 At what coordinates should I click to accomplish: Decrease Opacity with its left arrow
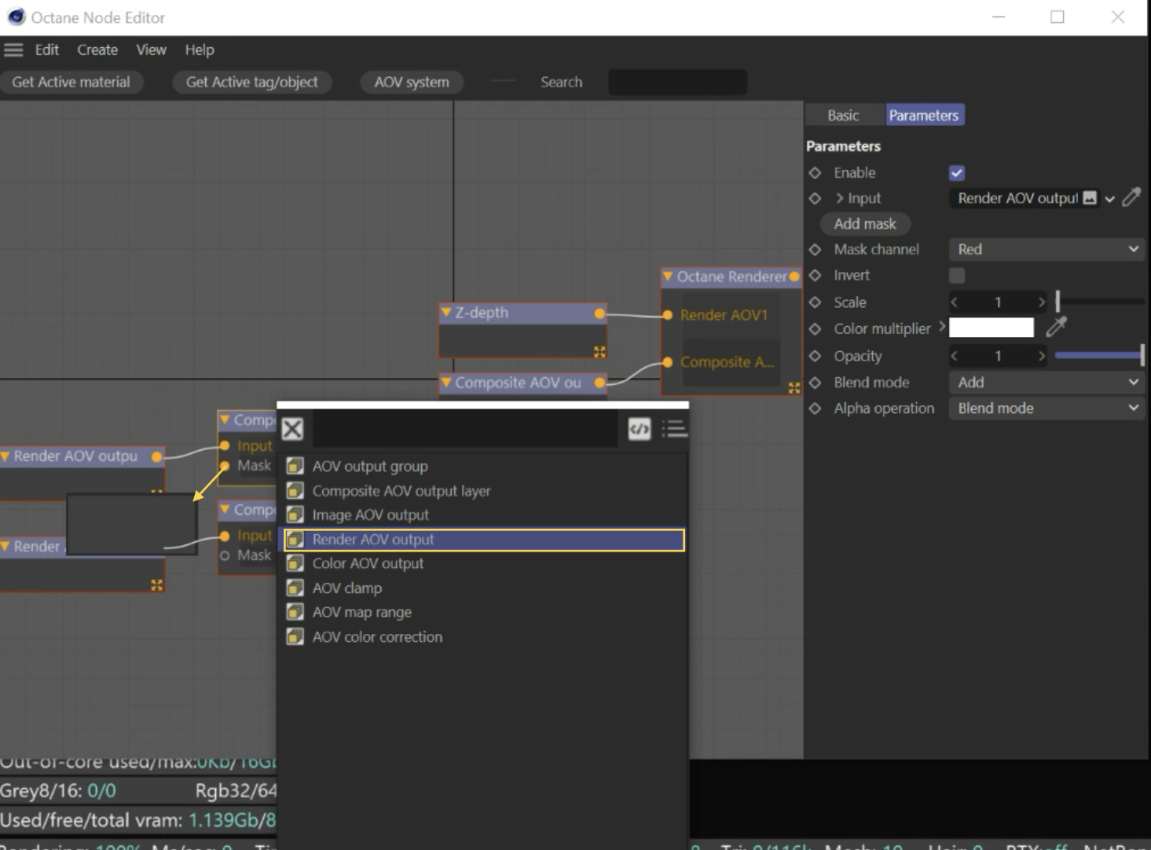pos(955,356)
